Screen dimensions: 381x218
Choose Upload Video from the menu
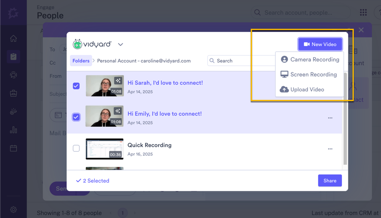point(310,89)
